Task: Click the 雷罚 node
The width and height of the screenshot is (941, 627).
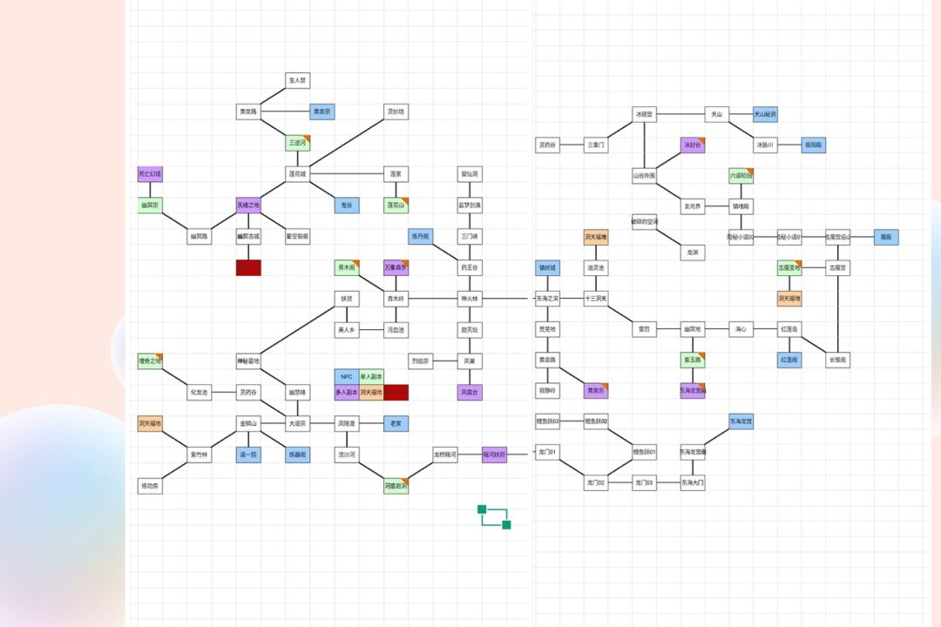Action: (x=644, y=329)
